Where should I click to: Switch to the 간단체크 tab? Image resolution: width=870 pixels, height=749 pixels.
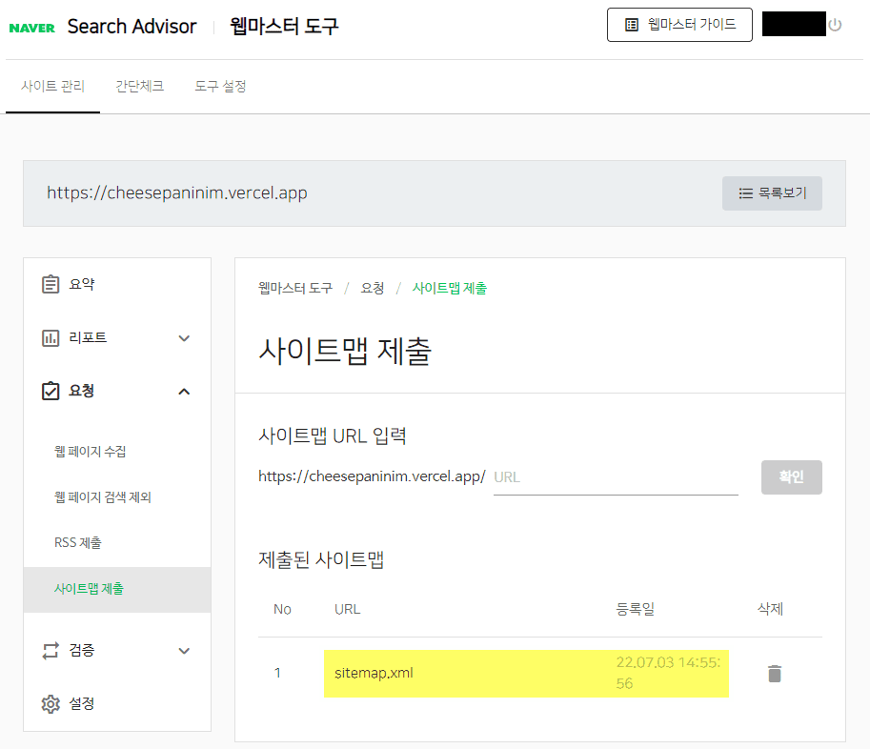tap(139, 85)
